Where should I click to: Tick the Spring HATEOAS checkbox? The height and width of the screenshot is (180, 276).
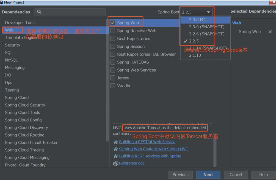pos(113,62)
